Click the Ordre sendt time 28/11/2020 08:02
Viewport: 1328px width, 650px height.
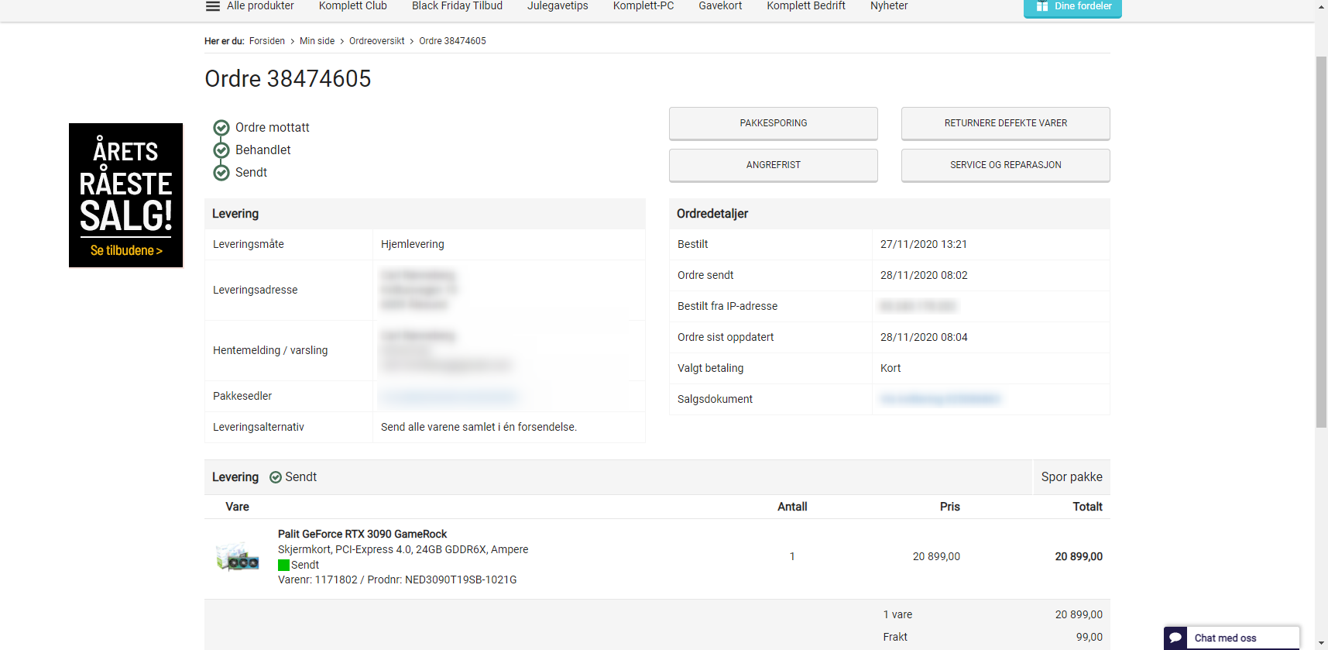click(x=924, y=275)
